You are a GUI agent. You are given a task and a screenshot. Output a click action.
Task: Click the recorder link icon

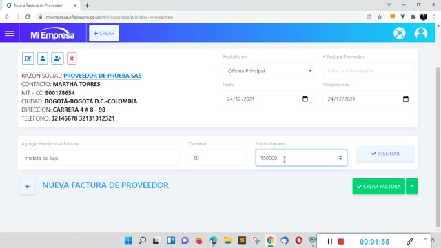(x=409, y=241)
